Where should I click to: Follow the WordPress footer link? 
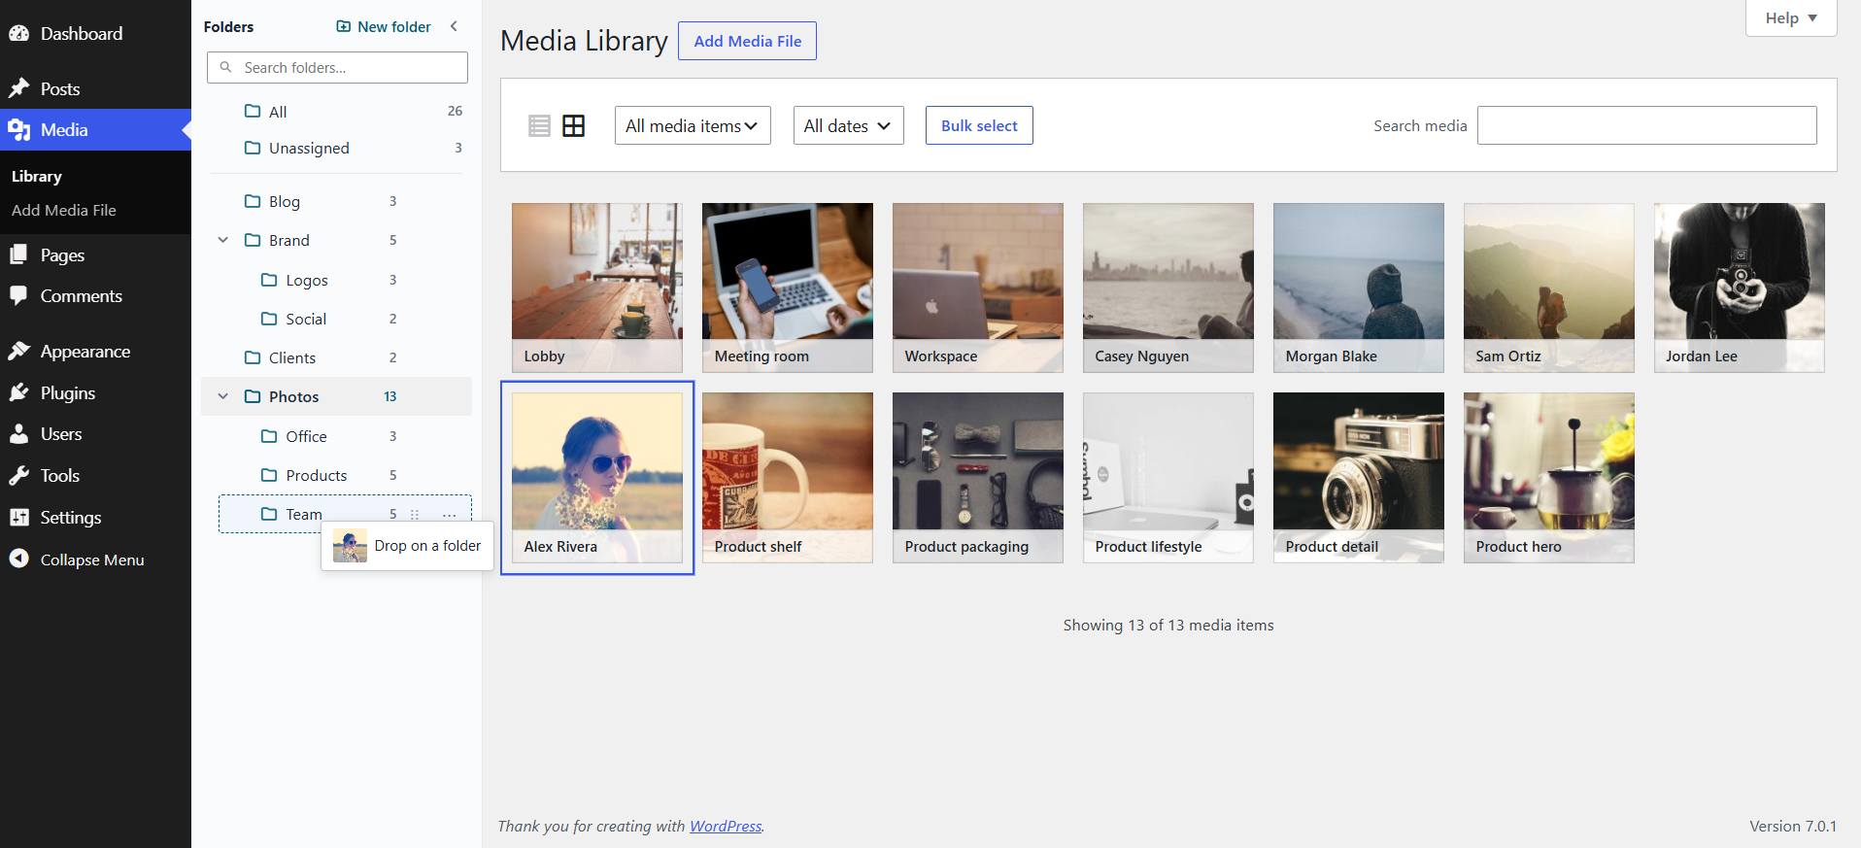(726, 826)
